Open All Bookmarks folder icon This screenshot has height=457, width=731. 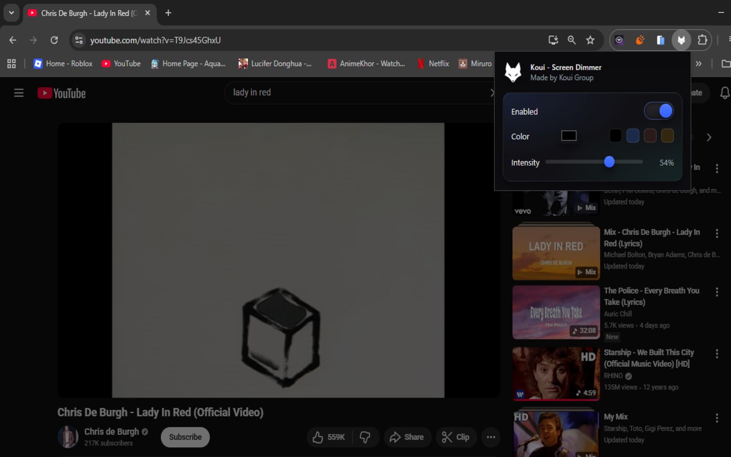pos(725,63)
